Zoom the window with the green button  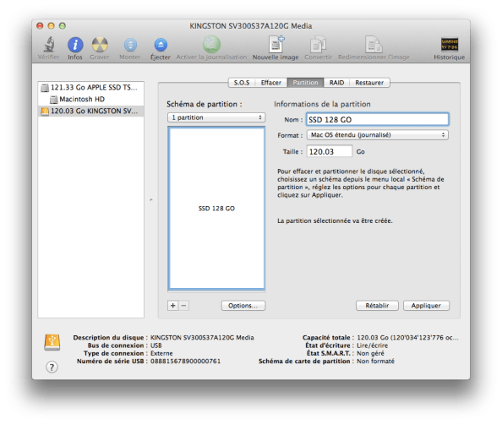(x=63, y=25)
